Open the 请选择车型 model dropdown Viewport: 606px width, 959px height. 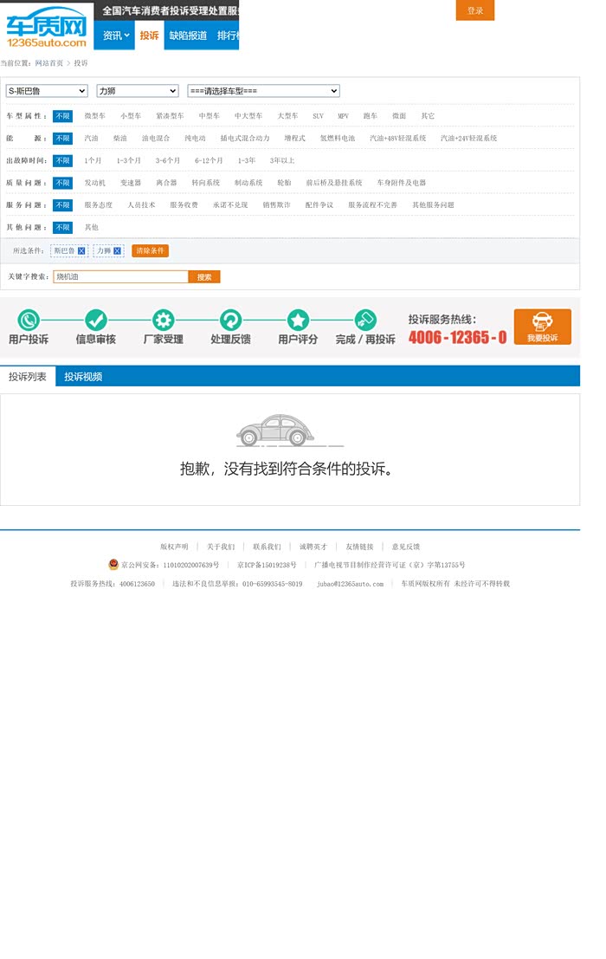tap(263, 90)
